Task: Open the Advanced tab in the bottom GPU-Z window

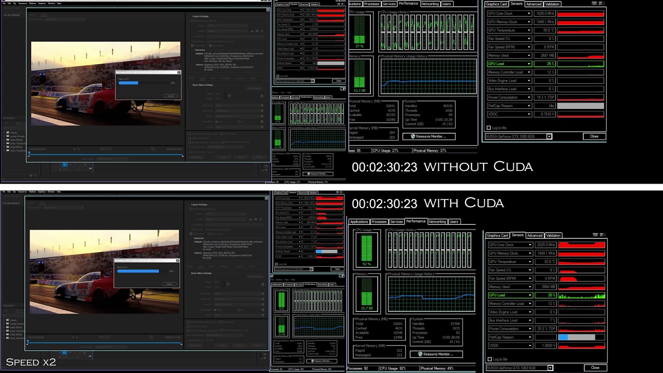Action: click(x=535, y=236)
